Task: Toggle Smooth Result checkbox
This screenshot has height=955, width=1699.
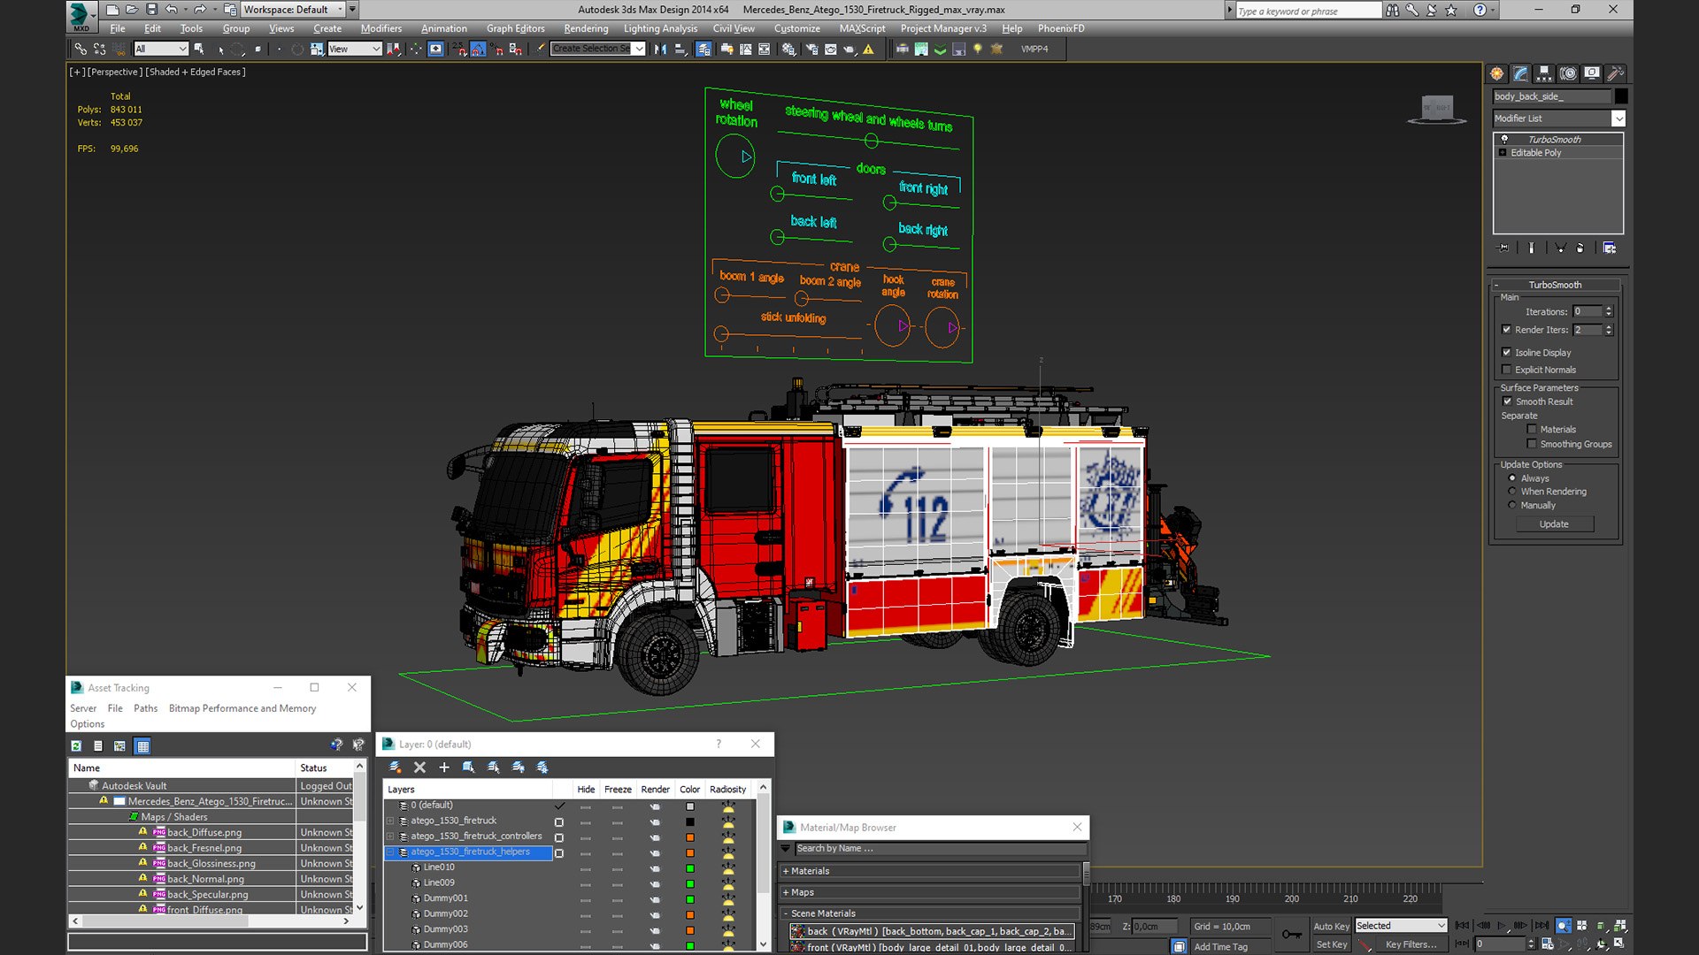Action: click(x=1507, y=401)
